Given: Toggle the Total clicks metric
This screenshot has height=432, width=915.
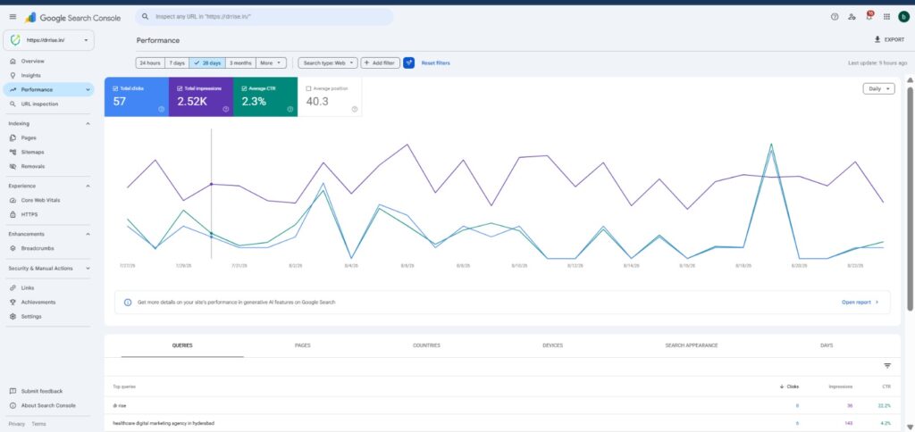Looking at the screenshot, I should coord(115,88).
